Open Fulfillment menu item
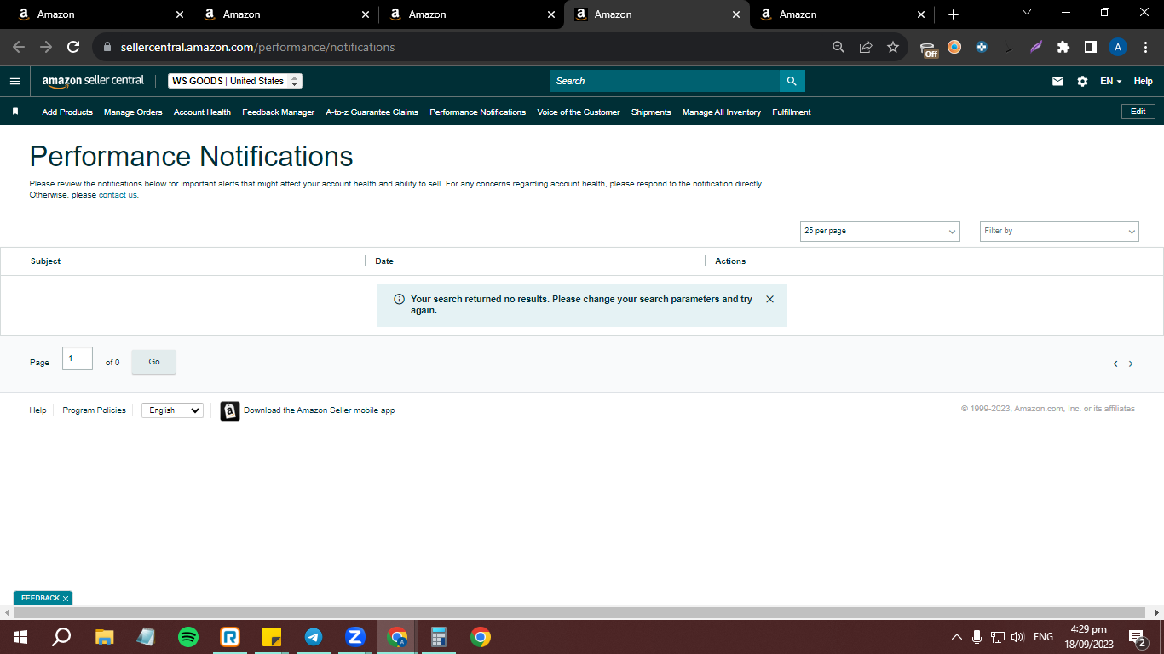This screenshot has width=1164, height=654. (792, 112)
